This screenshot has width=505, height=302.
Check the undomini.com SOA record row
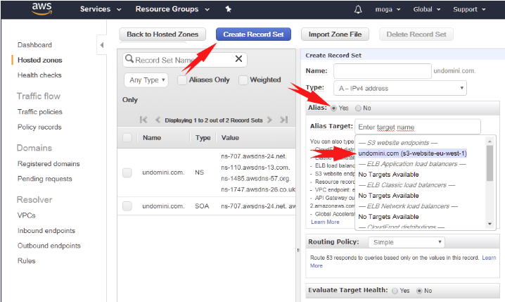tap(127, 206)
